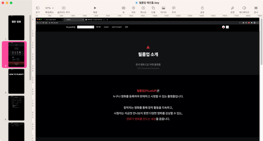Click the notification bell icon in header

coord(227,27)
